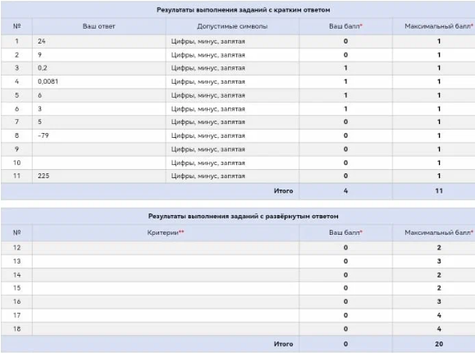
Task: Select the answer cell showing 0,0081
Action: tap(99, 81)
